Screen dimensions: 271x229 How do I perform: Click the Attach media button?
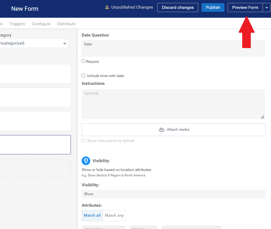tap(174, 130)
